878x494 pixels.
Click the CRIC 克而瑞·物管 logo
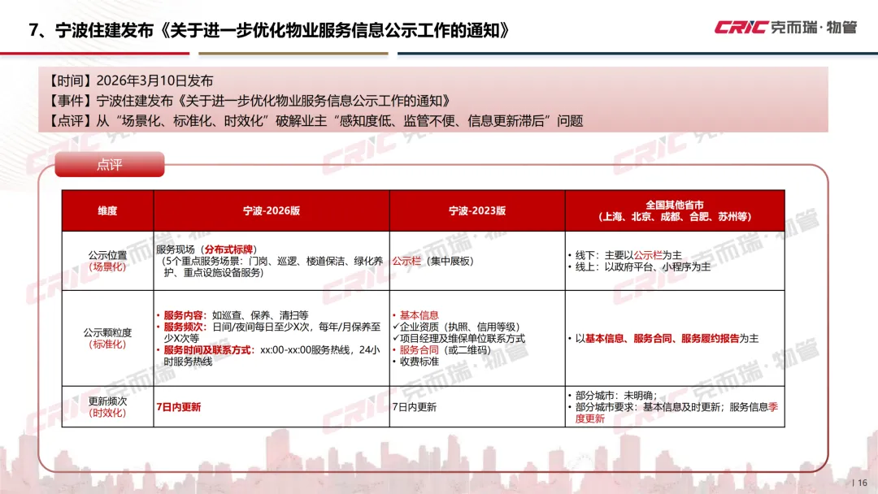pos(785,27)
